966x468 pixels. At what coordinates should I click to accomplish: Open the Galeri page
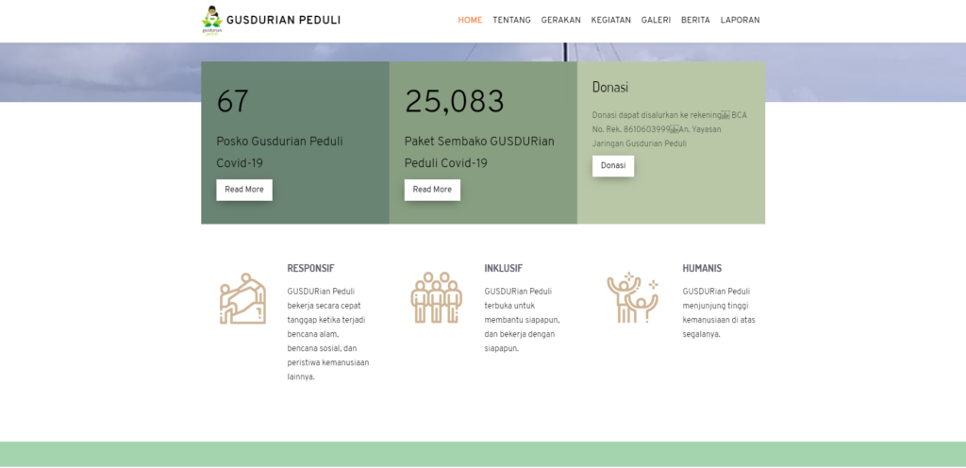(x=656, y=20)
